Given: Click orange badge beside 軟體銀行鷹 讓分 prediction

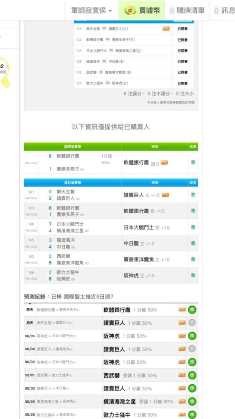Looking at the screenshot, I should [x=164, y=163].
